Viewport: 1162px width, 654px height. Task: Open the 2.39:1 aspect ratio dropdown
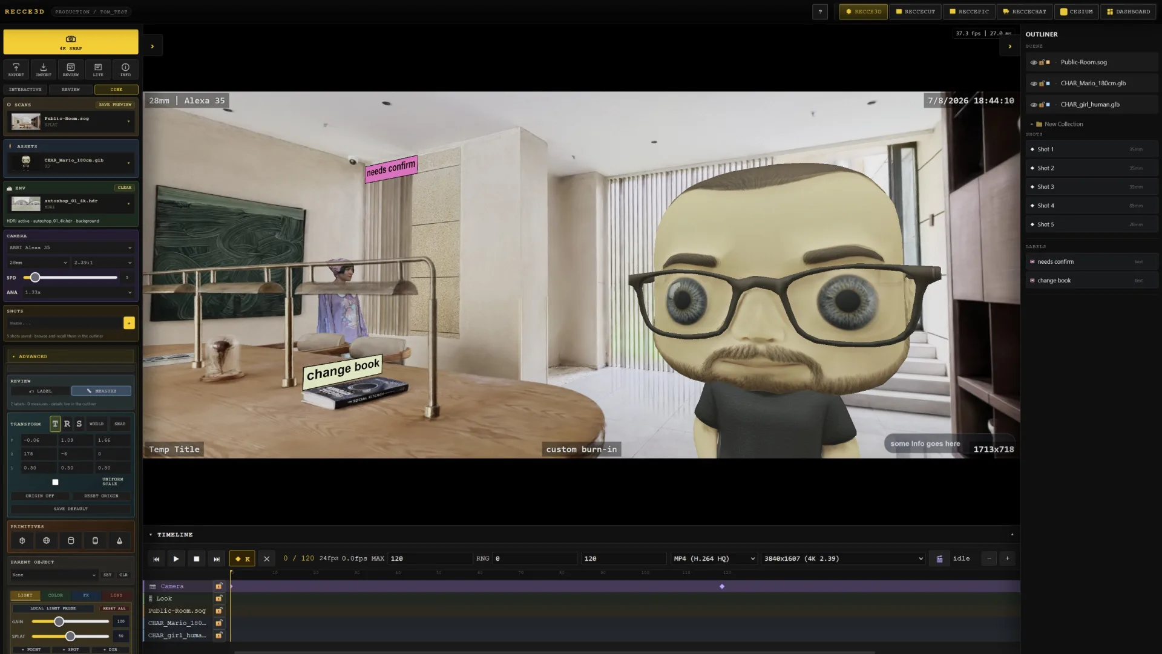coord(102,263)
